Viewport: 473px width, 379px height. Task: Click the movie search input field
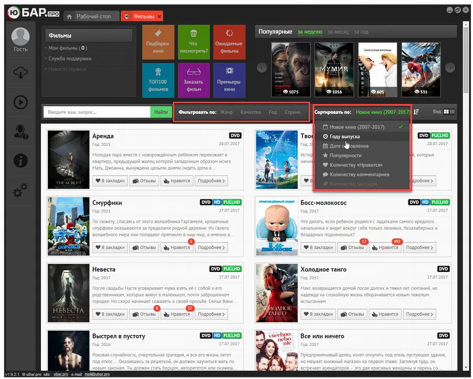(97, 112)
